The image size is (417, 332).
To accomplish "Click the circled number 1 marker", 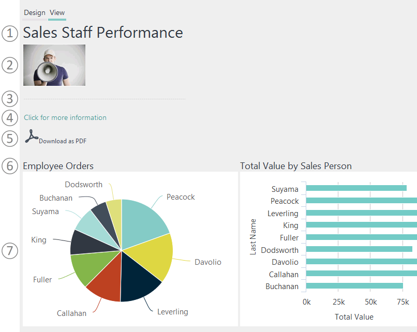I will tap(10, 34).
